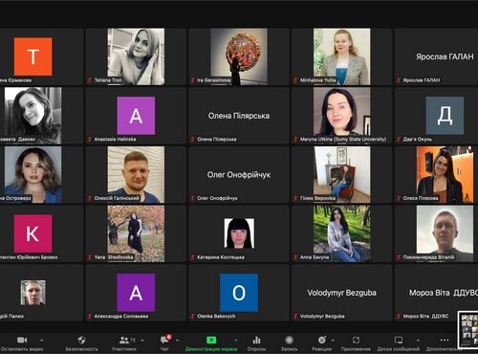The height and width of the screenshot is (354, 478).
Task: Expand the arrow next to Participants
Action: pos(142,341)
